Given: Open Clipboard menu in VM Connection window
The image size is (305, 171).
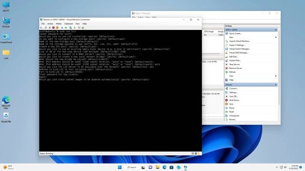Looking at the screenshot, I should [x=69, y=24].
